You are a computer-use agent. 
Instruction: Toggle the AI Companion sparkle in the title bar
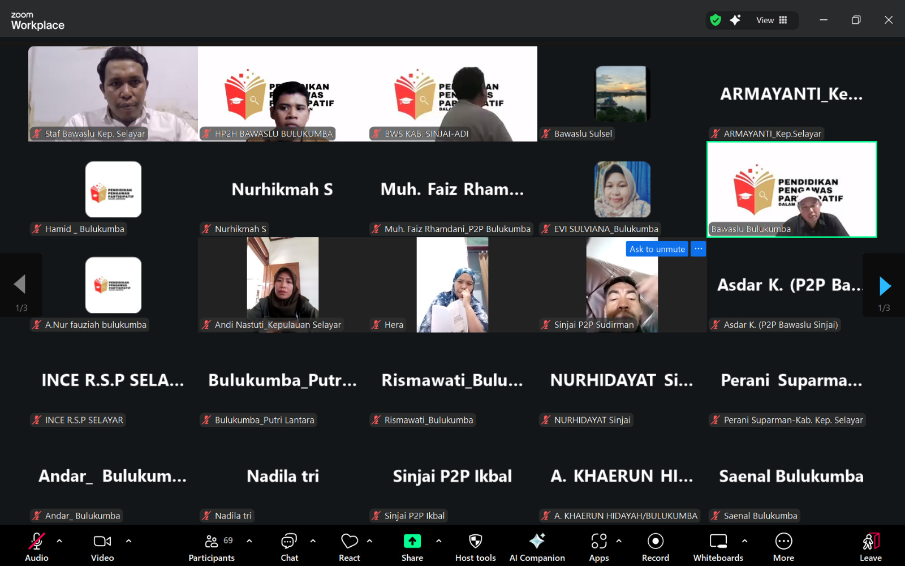click(735, 20)
